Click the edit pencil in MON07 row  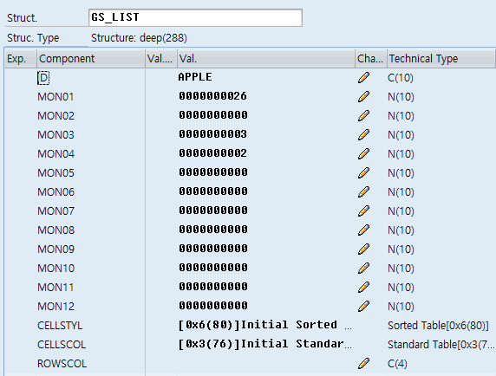click(x=364, y=211)
